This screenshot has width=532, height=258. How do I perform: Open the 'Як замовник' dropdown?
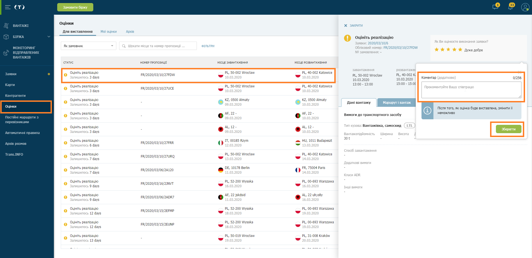click(x=88, y=46)
